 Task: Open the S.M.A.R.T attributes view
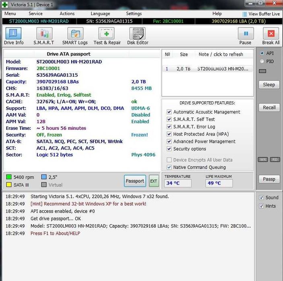44,33
